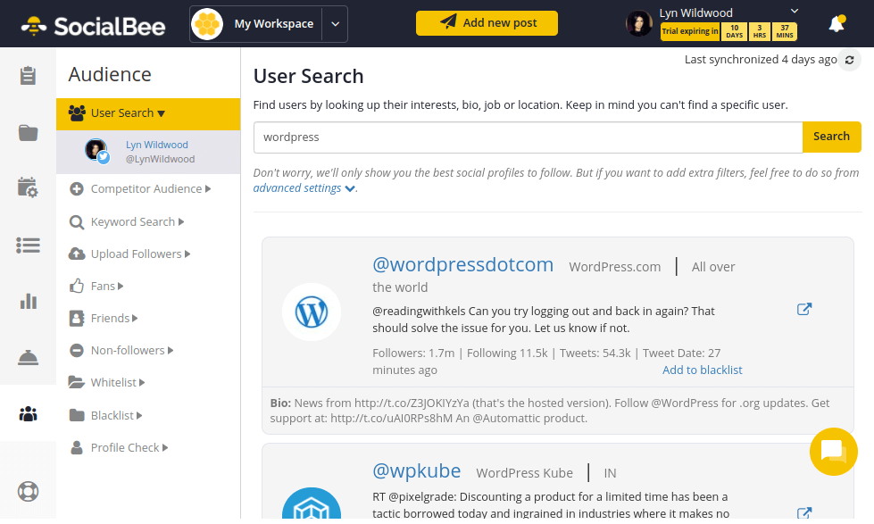874x524 pixels.
Task: Click Add new post button
Action: pos(487,23)
